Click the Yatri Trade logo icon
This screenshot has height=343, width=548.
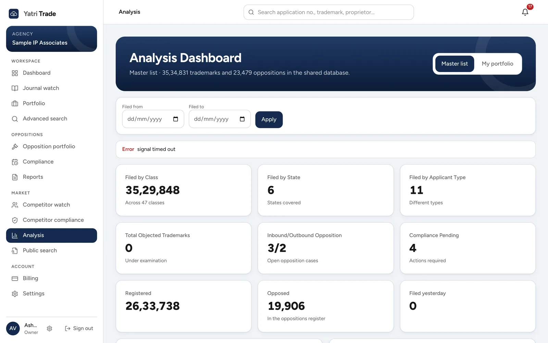point(14,14)
